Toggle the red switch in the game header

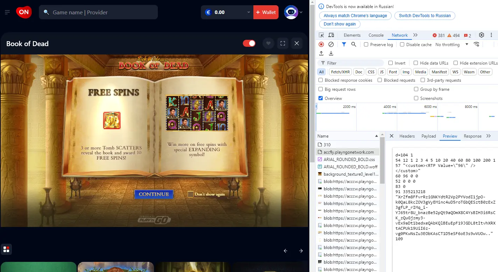click(x=249, y=43)
